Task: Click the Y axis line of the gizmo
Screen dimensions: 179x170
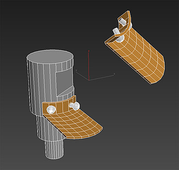Action: (82, 75)
